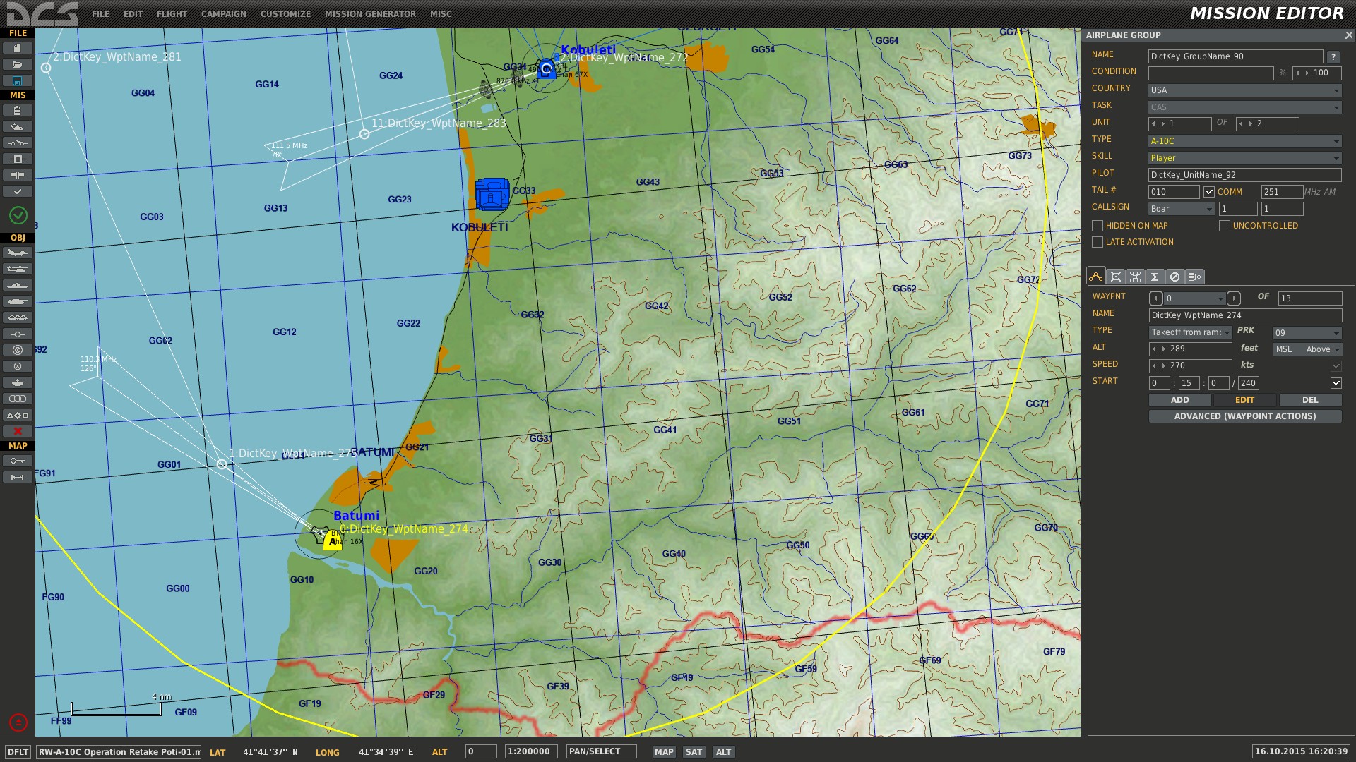1356x762 pixels.
Task: Select the helicopter group placement tool
Action: [18, 269]
